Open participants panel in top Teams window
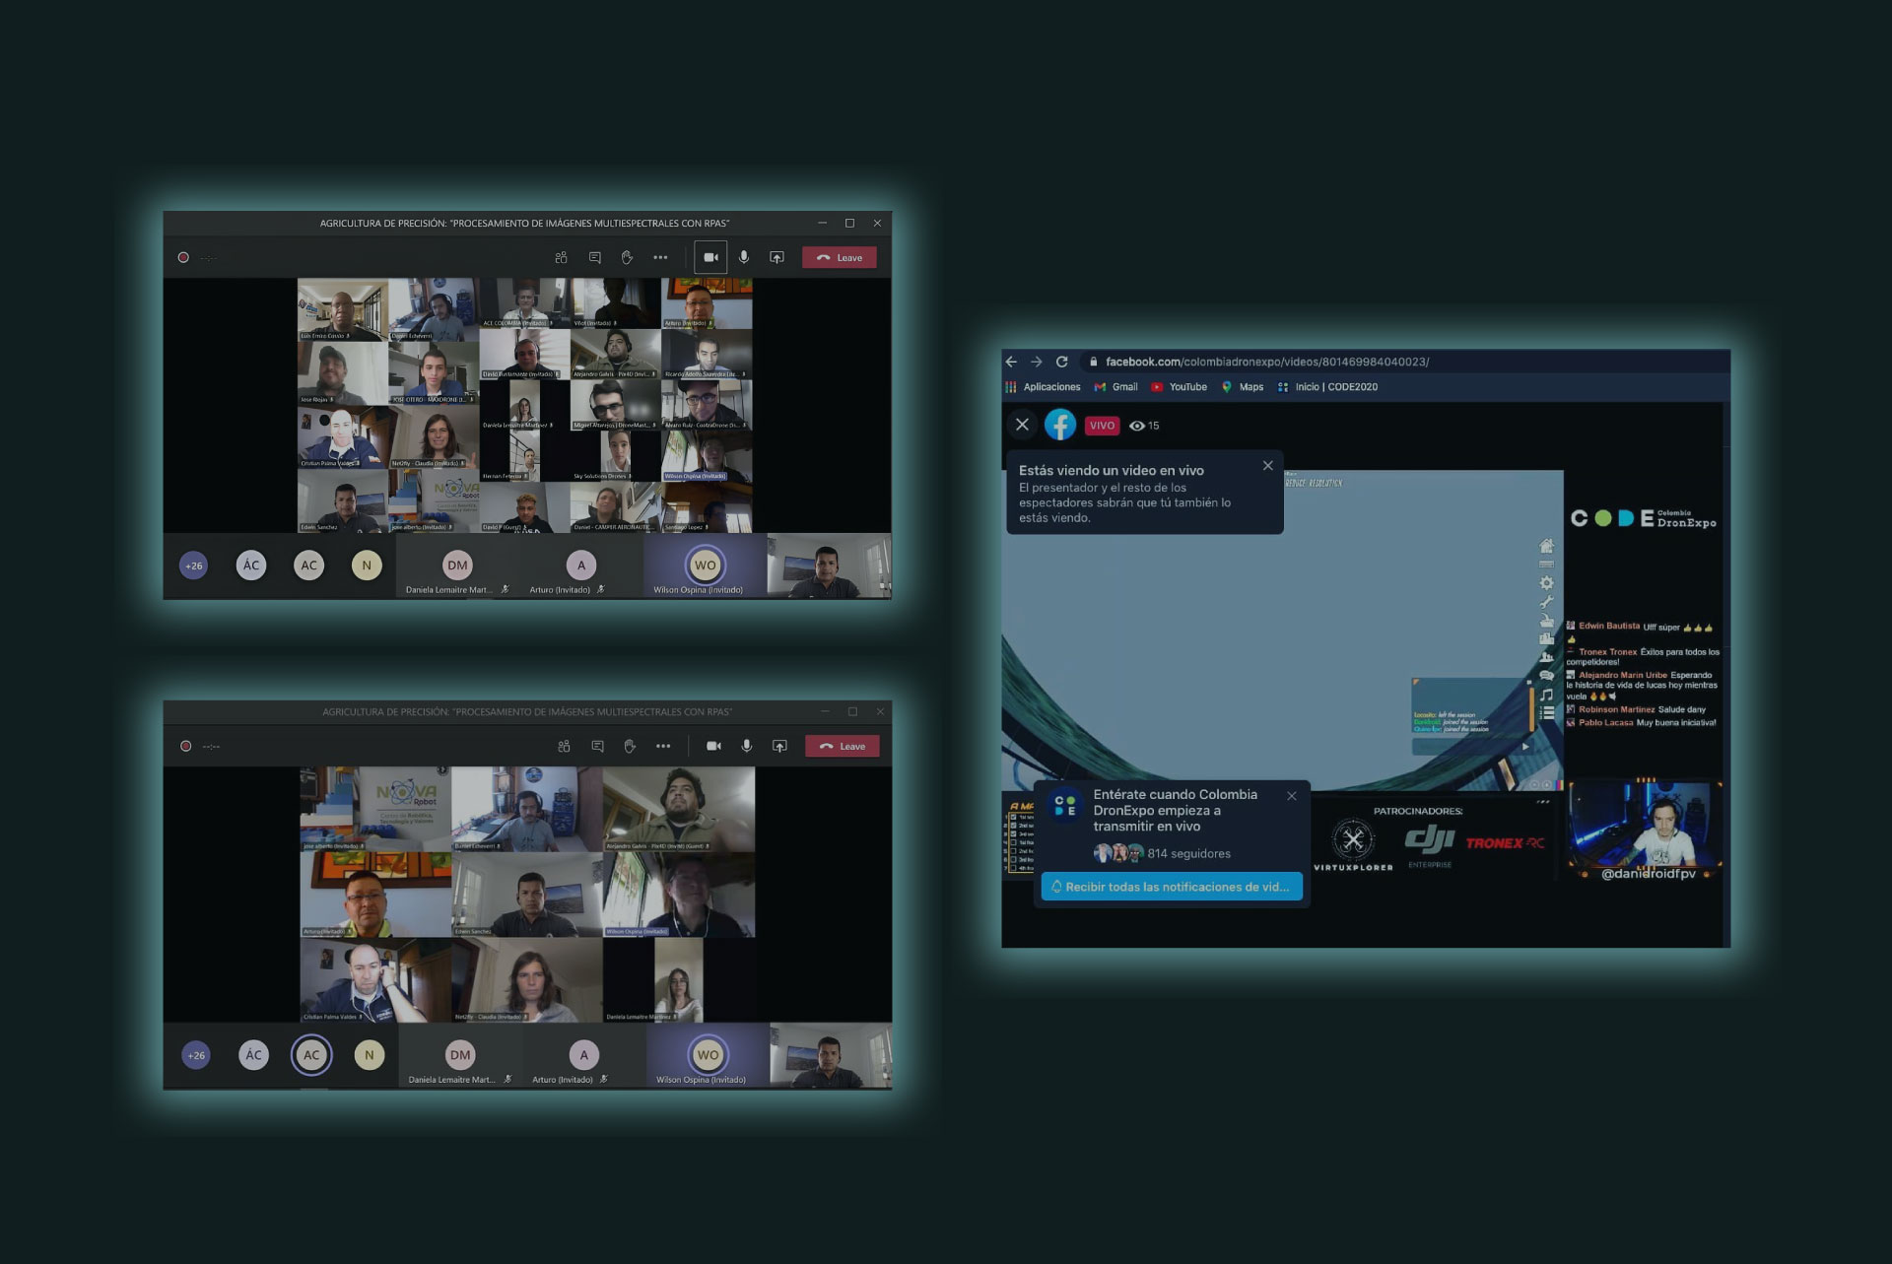Viewport: 1892px width, 1264px height. pos(561,257)
